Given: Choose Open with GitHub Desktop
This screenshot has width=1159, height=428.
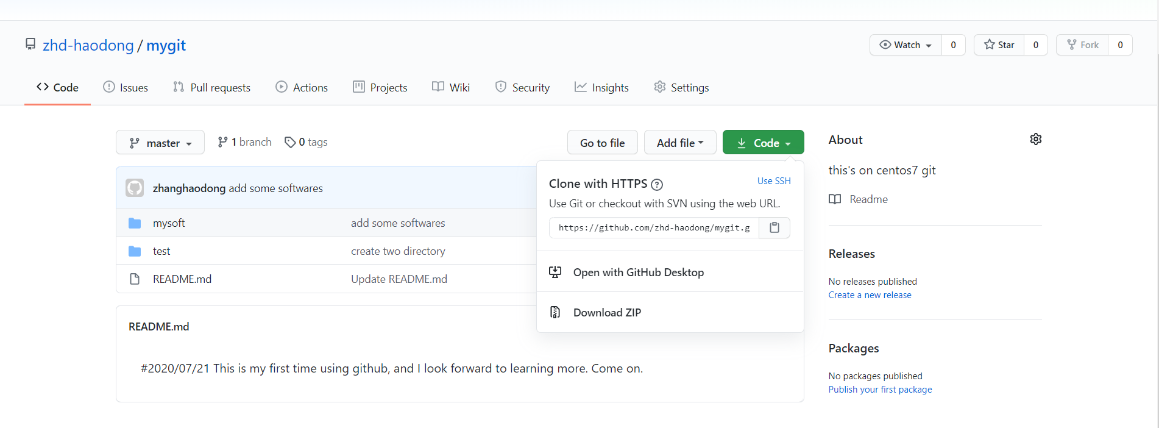Looking at the screenshot, I should point(670,272).
